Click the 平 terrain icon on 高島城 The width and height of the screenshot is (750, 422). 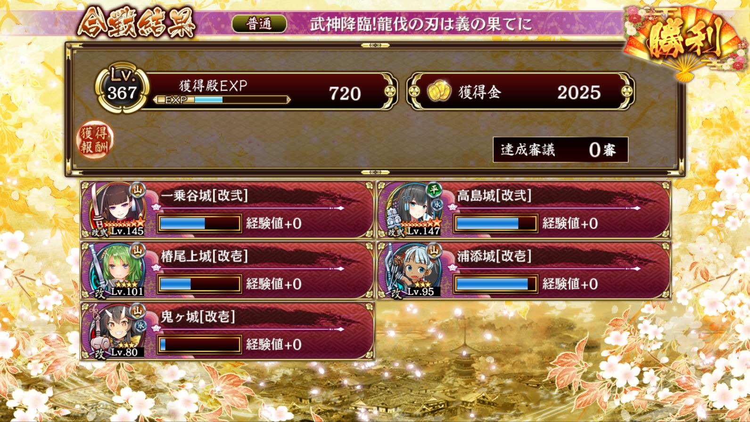click(433, 190)
